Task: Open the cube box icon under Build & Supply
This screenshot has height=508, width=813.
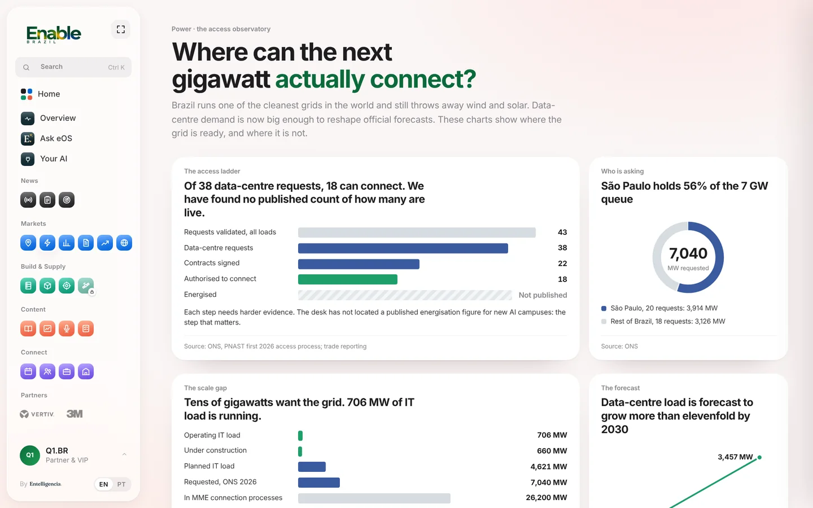Action: point(47,286)
